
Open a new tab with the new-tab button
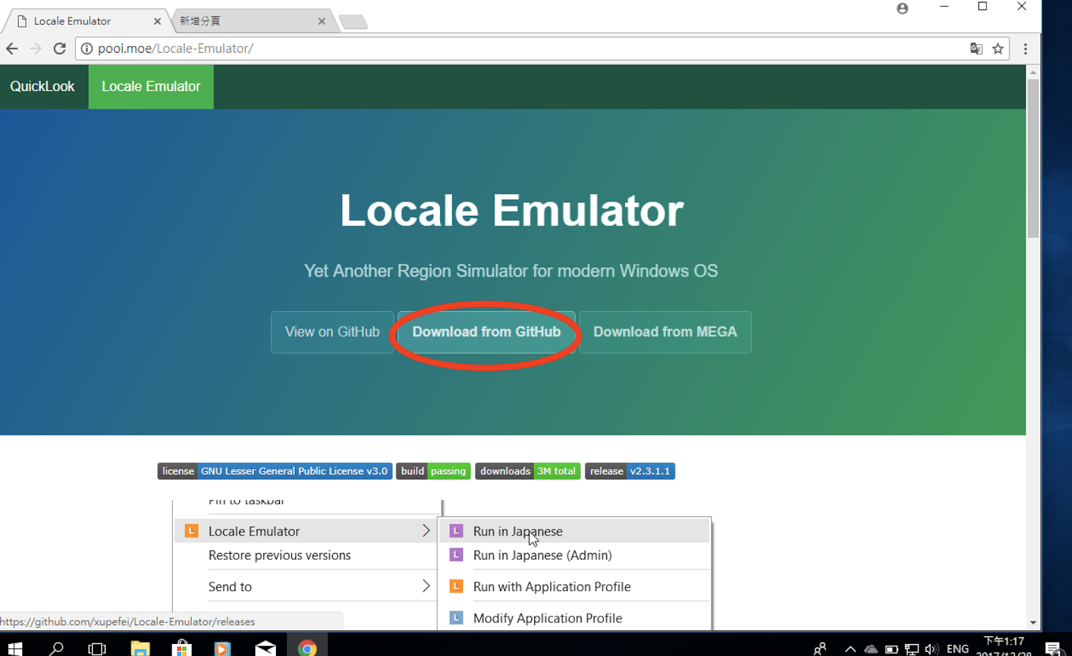[353, 22]
